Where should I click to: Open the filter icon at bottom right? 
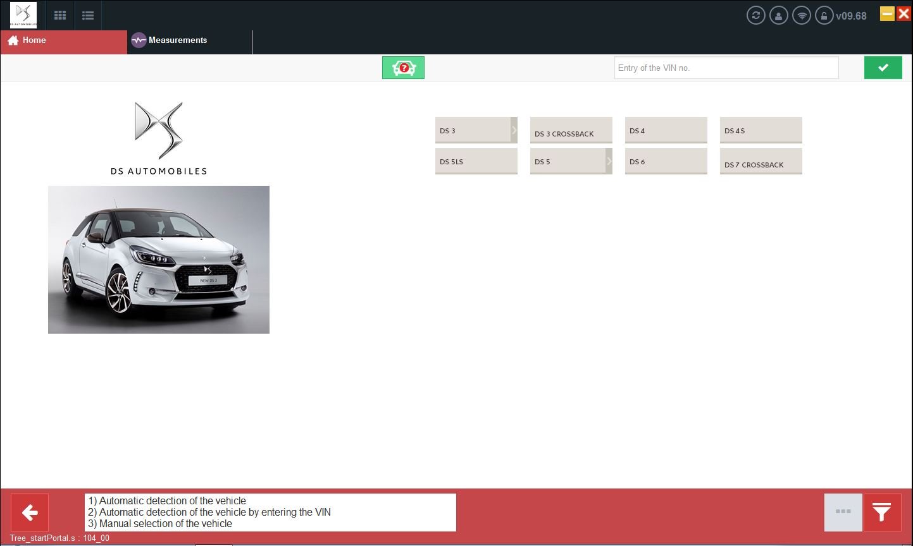click(881, 512)
